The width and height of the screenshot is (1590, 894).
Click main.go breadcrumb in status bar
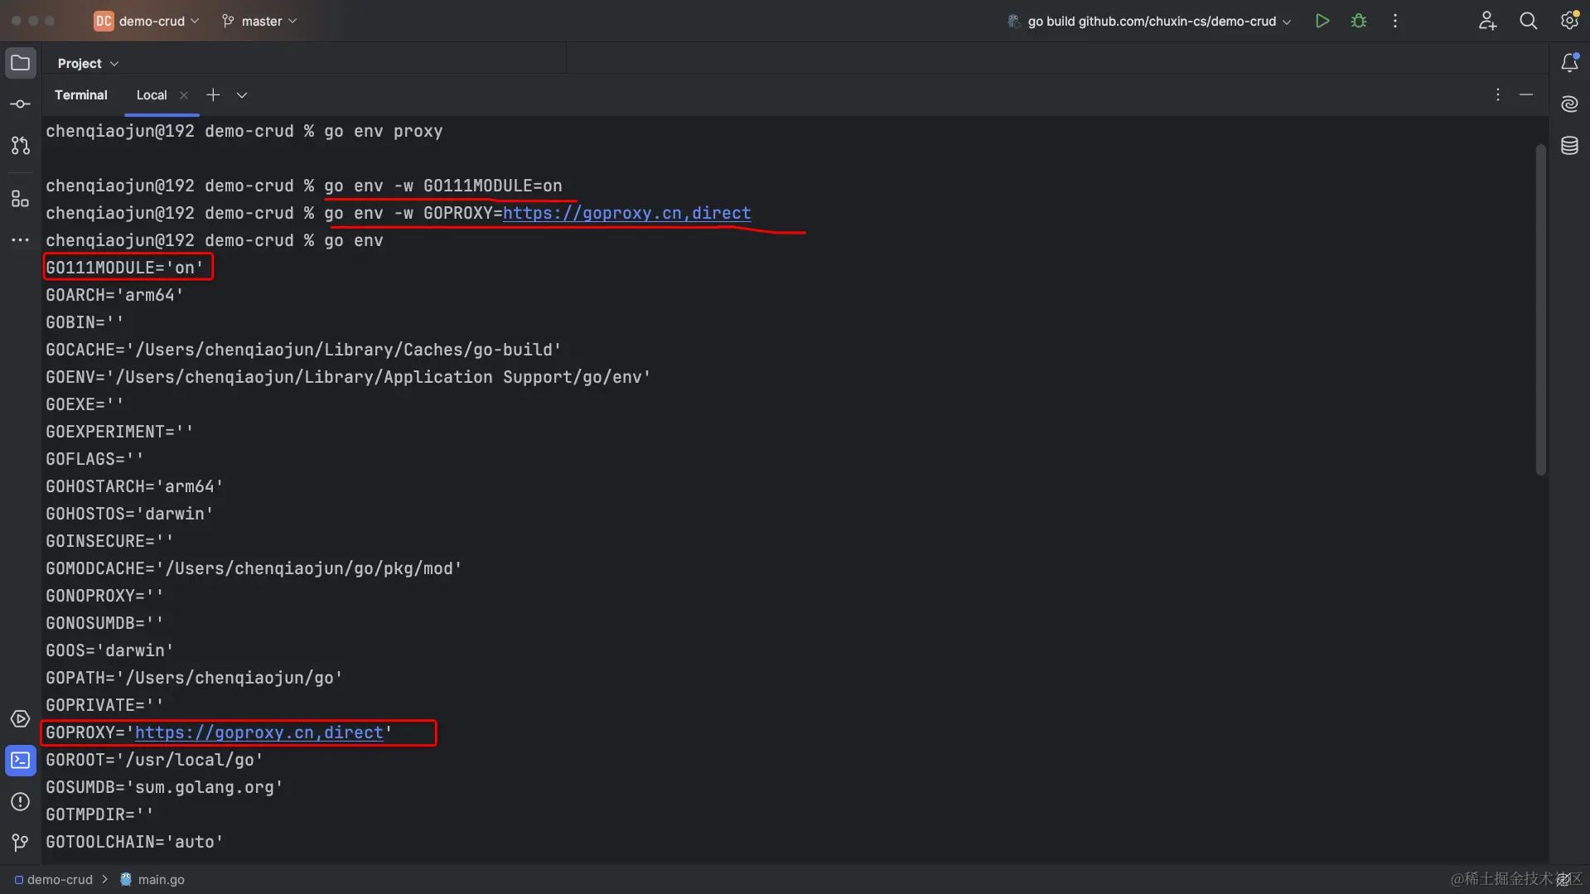point(153,880)
